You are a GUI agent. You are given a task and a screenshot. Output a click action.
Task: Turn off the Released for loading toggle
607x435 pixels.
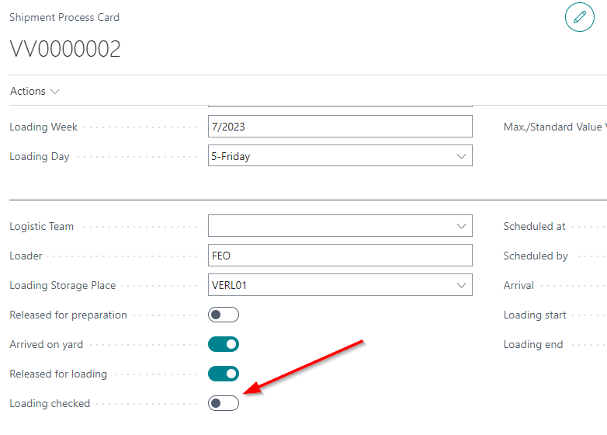click(224, 374)
